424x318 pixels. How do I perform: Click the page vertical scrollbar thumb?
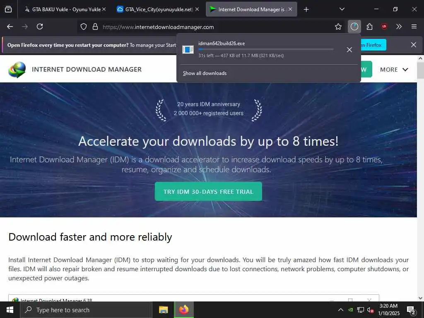click(421, 70)
